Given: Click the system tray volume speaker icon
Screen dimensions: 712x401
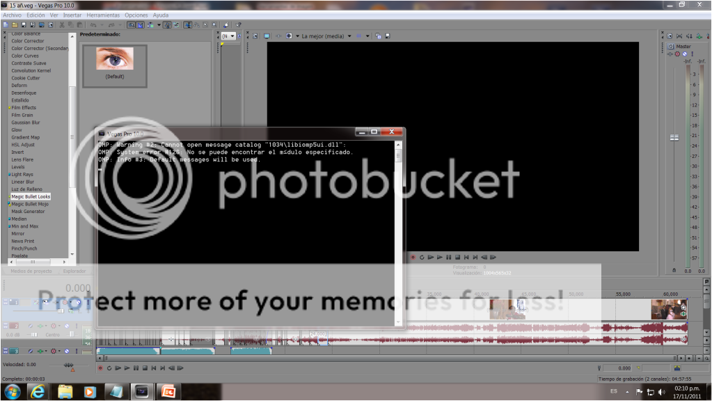Looking at the screenshot, I should coord(662,392).
